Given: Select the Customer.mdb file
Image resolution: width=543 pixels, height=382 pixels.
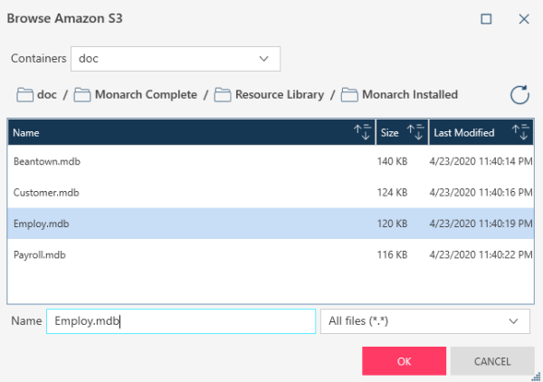Looking at the screenshot, I should coord(271,193).
